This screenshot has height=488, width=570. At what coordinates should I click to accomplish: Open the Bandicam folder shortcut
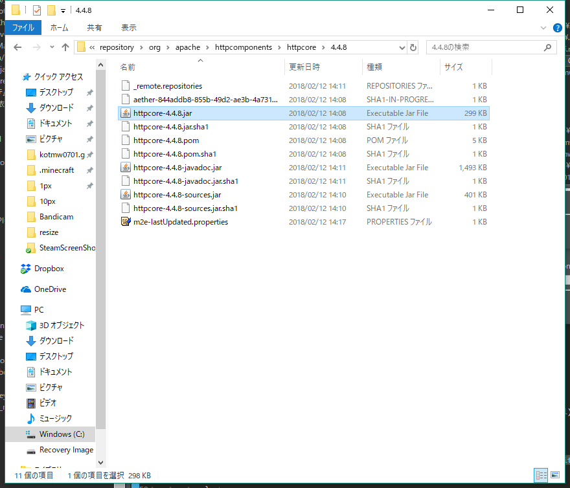[56, 217]
